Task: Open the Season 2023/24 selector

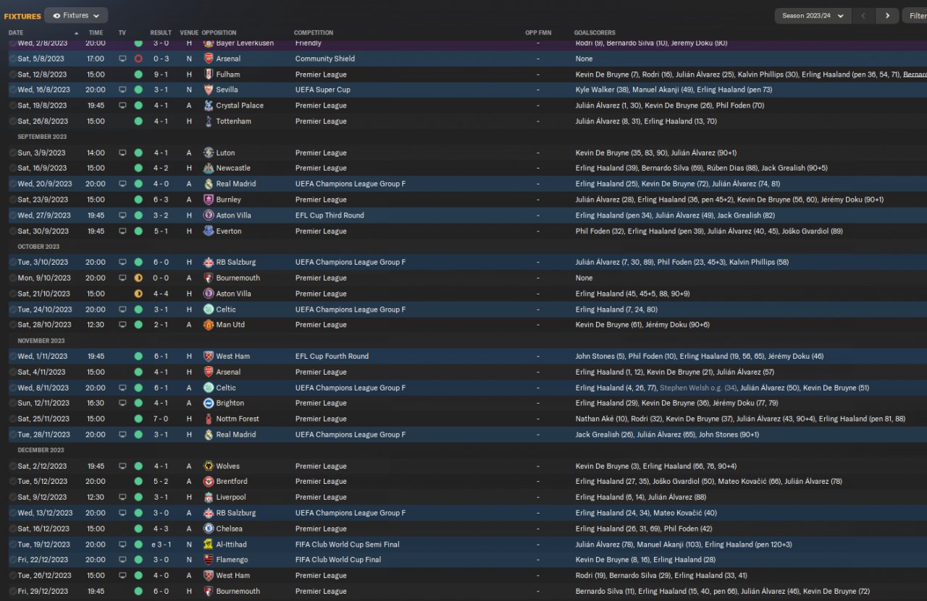Action: point(812,16)
